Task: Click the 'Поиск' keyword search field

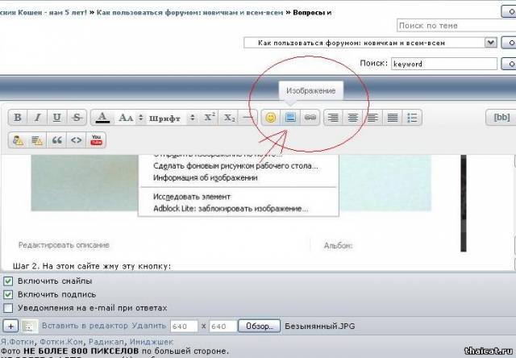Action: click(449, 63)
